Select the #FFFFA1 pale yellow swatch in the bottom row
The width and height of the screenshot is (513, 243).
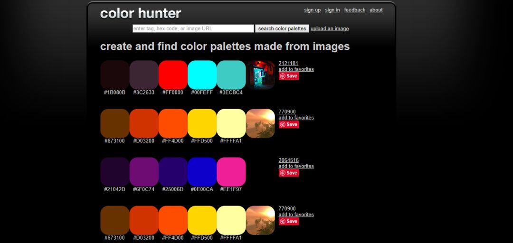[231, 220]
